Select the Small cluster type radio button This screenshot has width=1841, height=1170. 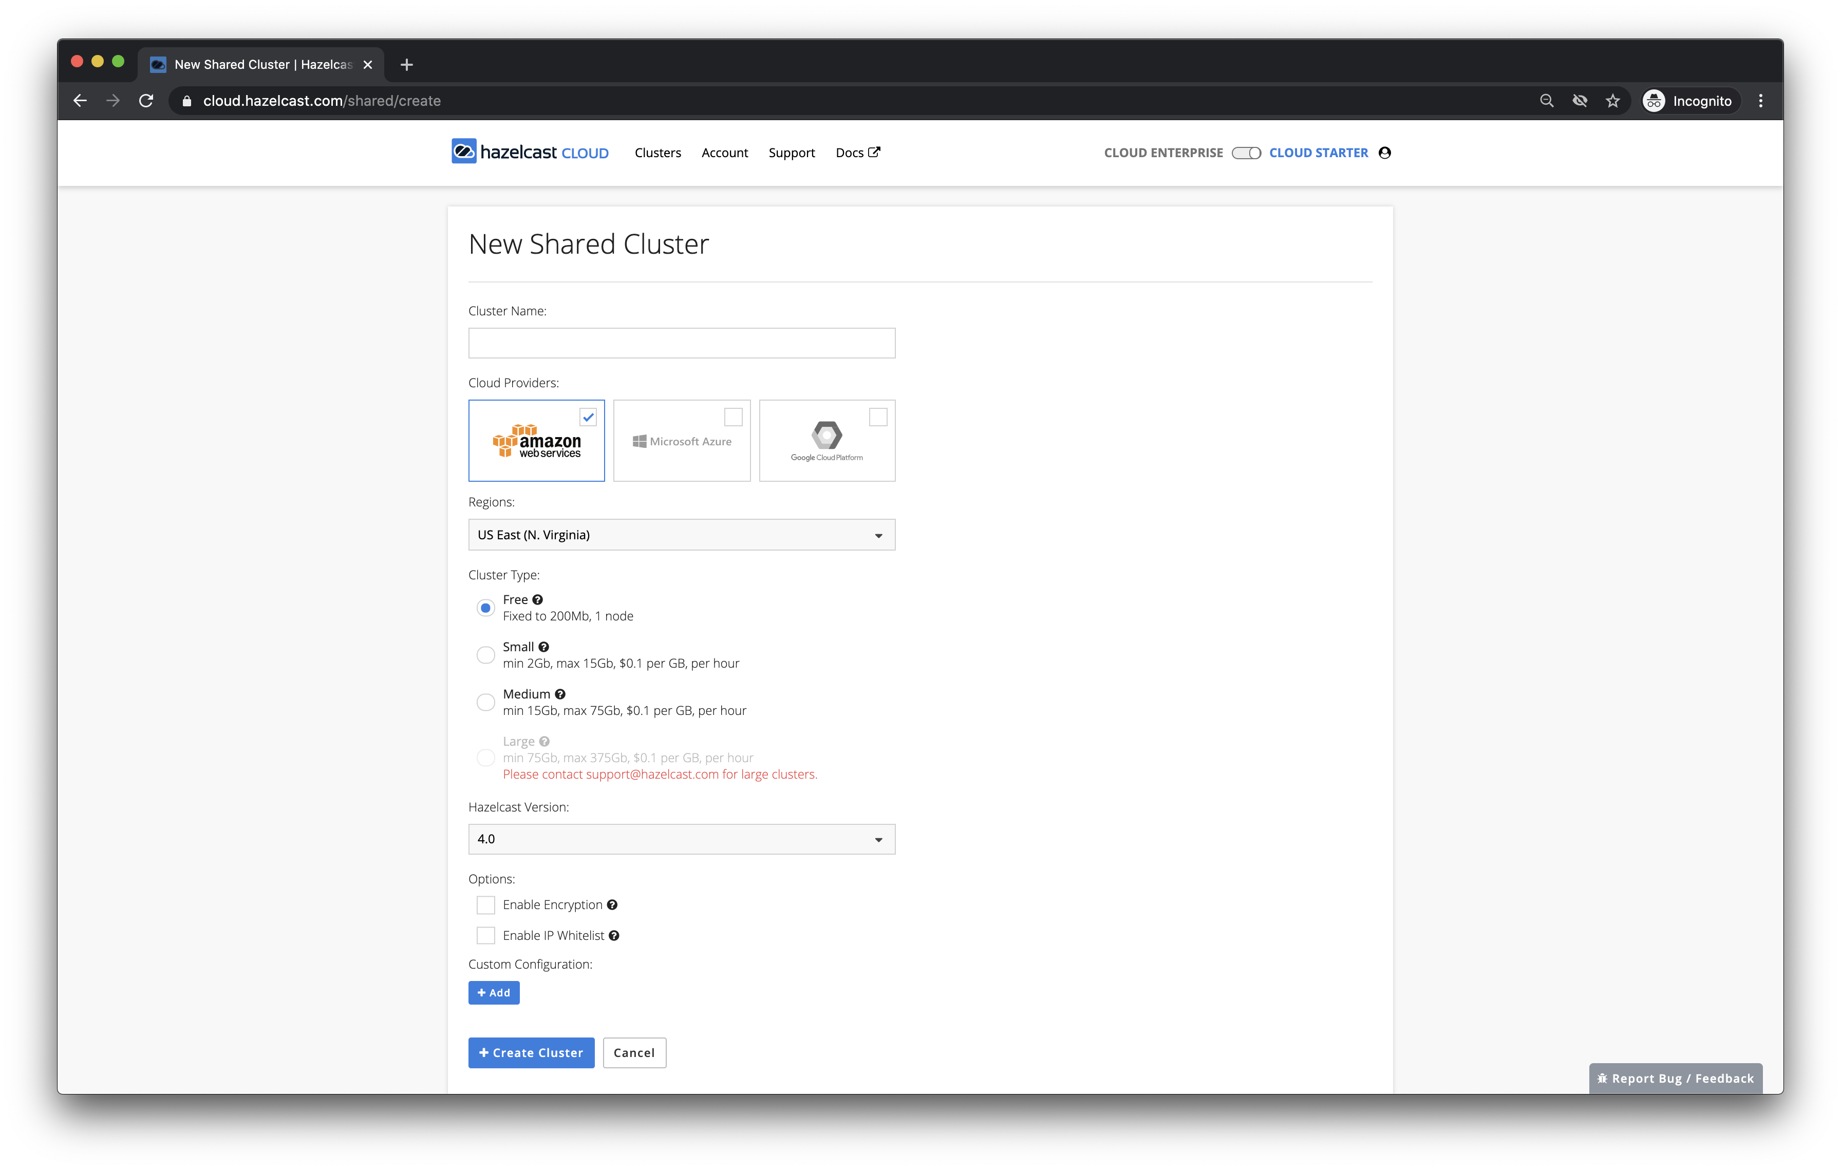[x=485, y=655]
